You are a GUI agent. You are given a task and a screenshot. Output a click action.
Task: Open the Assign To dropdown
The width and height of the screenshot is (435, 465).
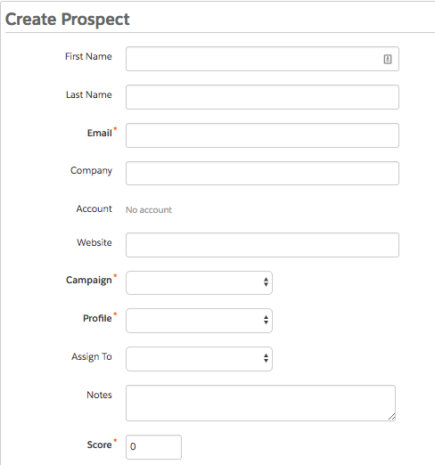click(199, 359)
